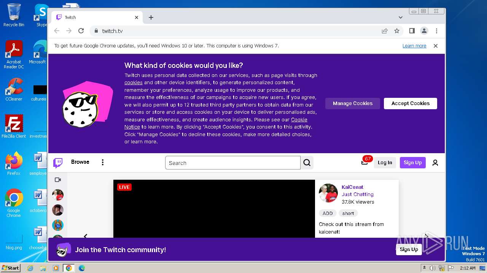Screen dimensions: 487x273
Task: Click the user profile icon near Sign Up
Action: 435,163
